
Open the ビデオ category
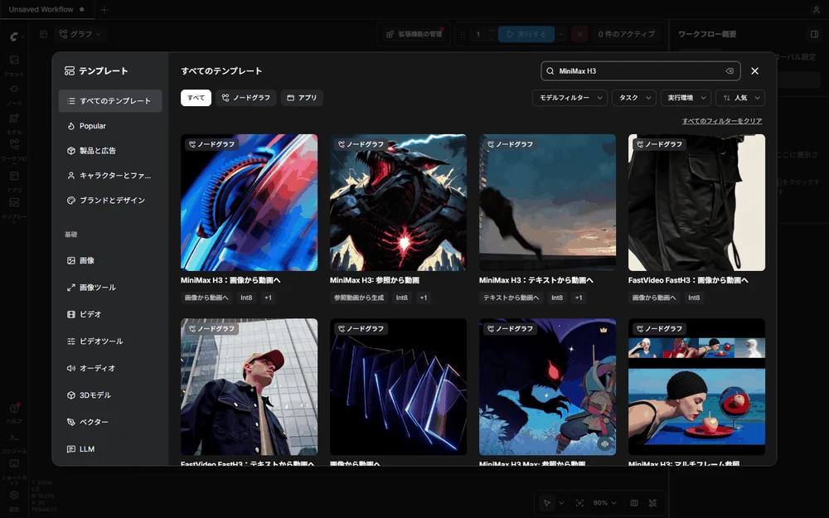(110, 314)
